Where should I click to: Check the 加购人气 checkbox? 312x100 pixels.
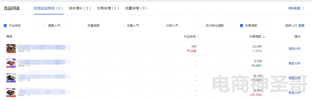point(163,26)
